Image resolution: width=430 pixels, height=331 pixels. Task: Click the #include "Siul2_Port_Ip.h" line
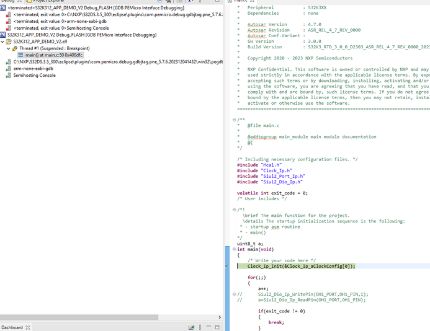pos(271,176)
